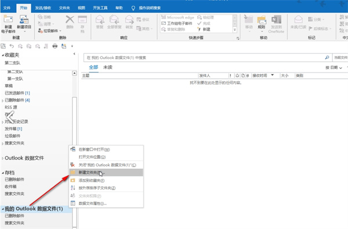Switch to the 视图 (View) ribbon tab
348x229 pixels.
click(81, 8)
